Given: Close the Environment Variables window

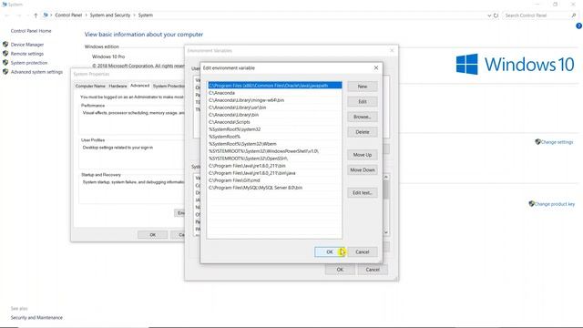Looking at the screenshot, I should point(392,50).
